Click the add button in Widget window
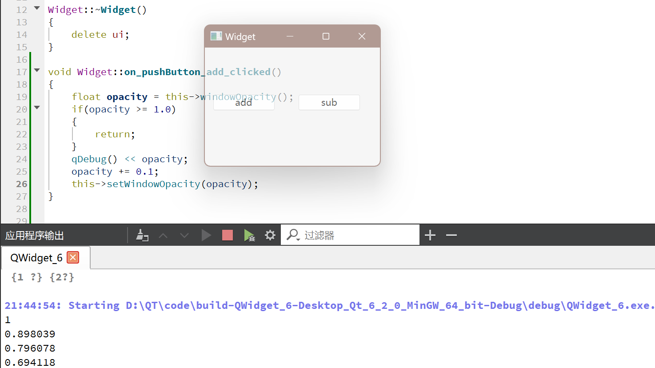Screen dimensions: 655x368 coord(244,103)
